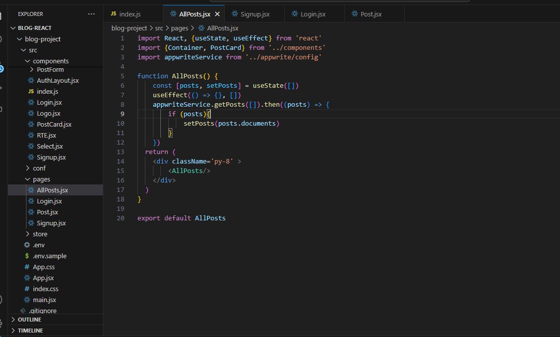
Task: Click JS icon on index.js tab
Action: click(113, 14)
